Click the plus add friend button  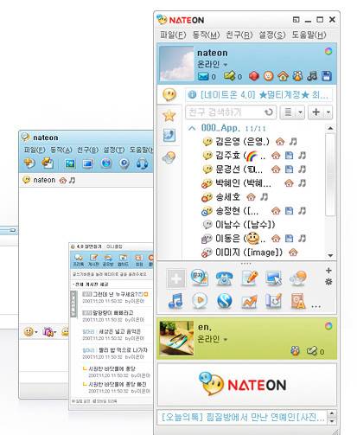(x=316, y=112)
